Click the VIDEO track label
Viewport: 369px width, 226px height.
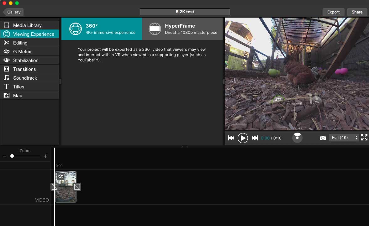coord(42,200)
